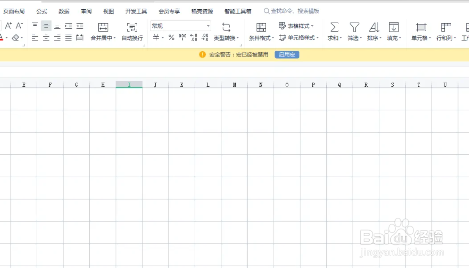Decrease font size with A- icon

coord(19,26)
